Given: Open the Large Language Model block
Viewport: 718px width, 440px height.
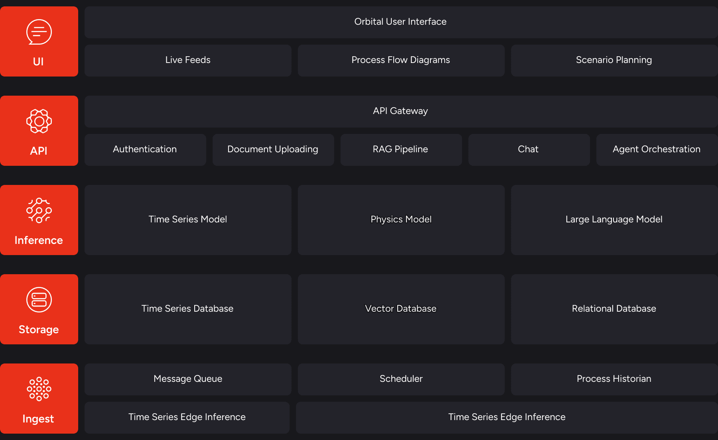Looking at the screenshot, I should pyautogui.click(x=614, y=220).
